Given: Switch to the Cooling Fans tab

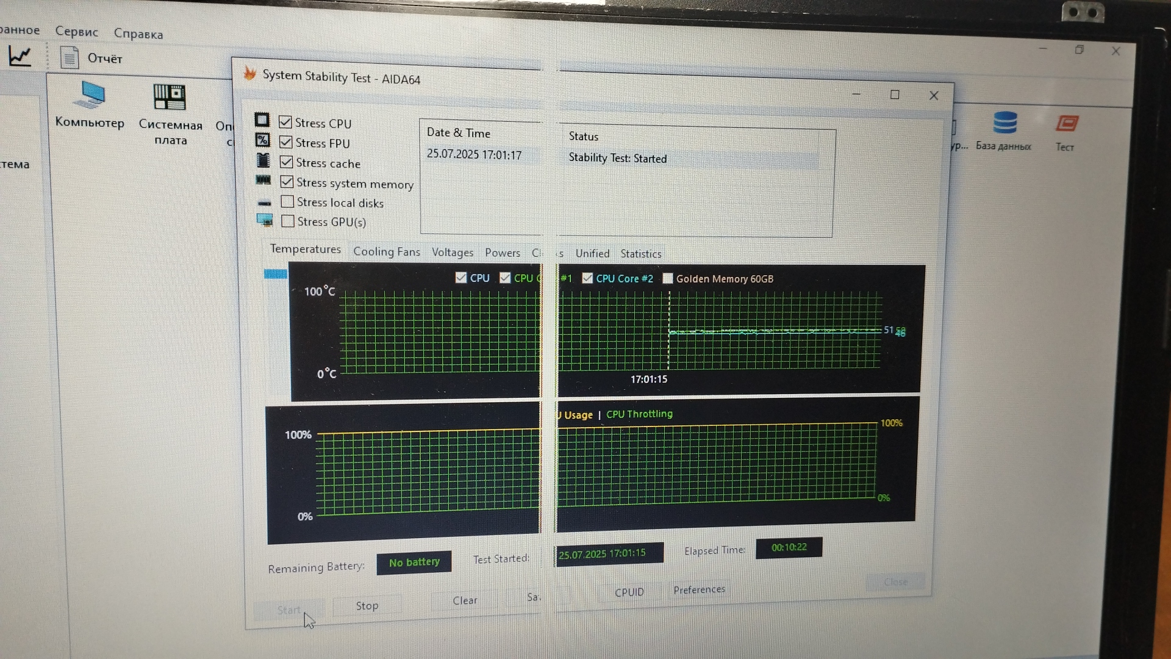Looking at the screenshot, I should [386, 251].
